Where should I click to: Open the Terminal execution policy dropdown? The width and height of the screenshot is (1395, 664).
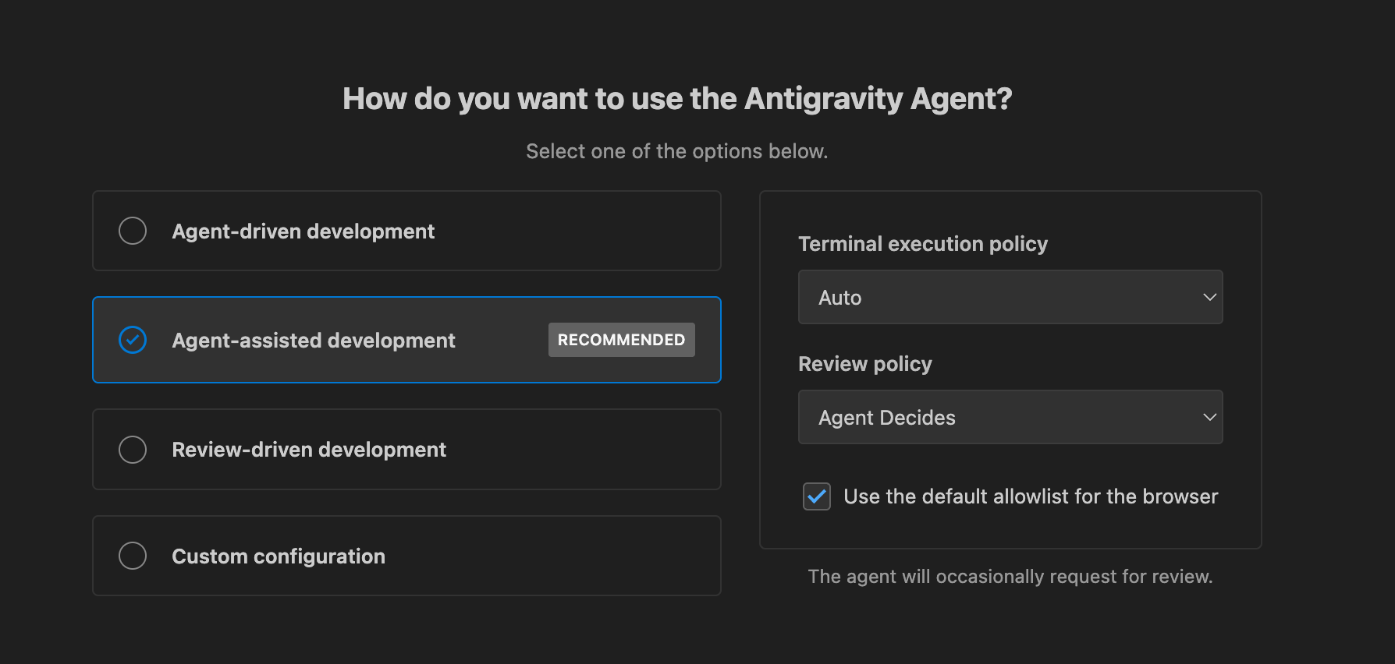click(1010, 297)
